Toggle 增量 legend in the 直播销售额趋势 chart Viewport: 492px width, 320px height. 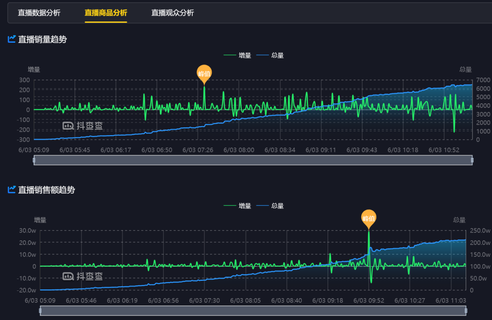pos(238,206)
